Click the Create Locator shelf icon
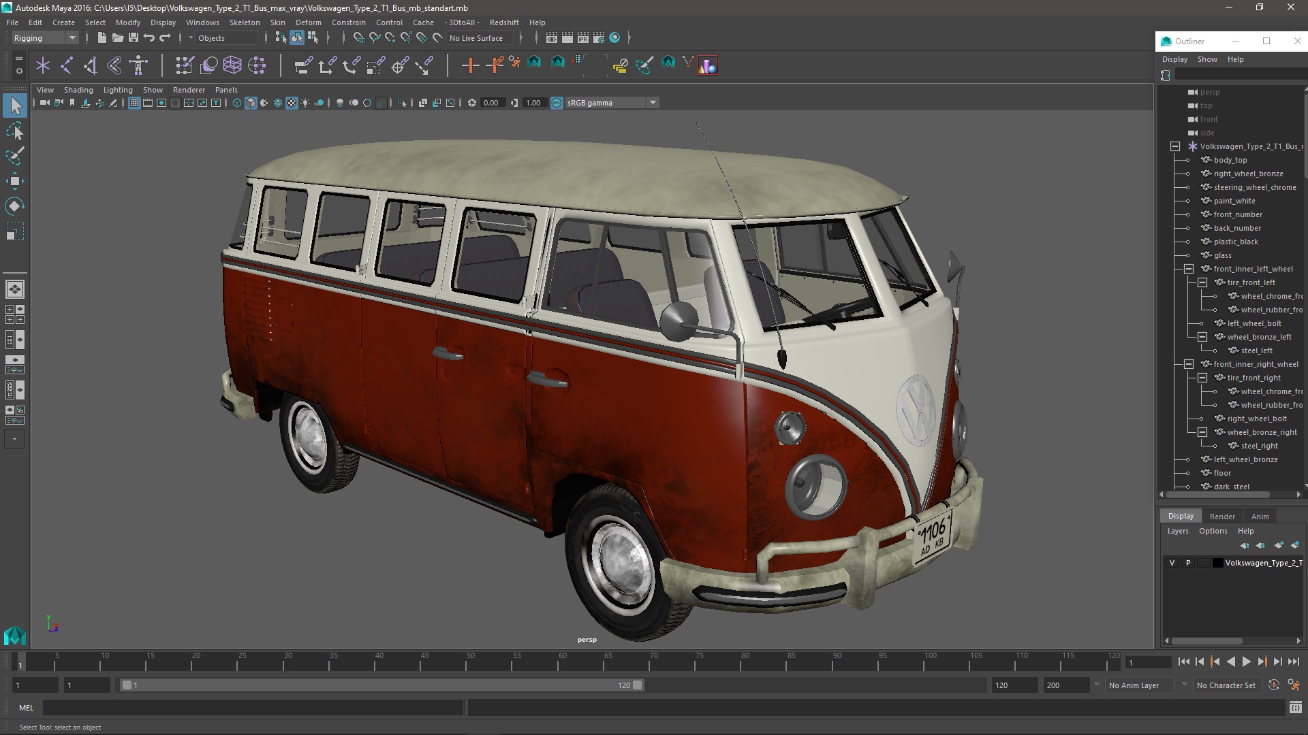This screenshot has height=735, width=1308. coord(43,65)
